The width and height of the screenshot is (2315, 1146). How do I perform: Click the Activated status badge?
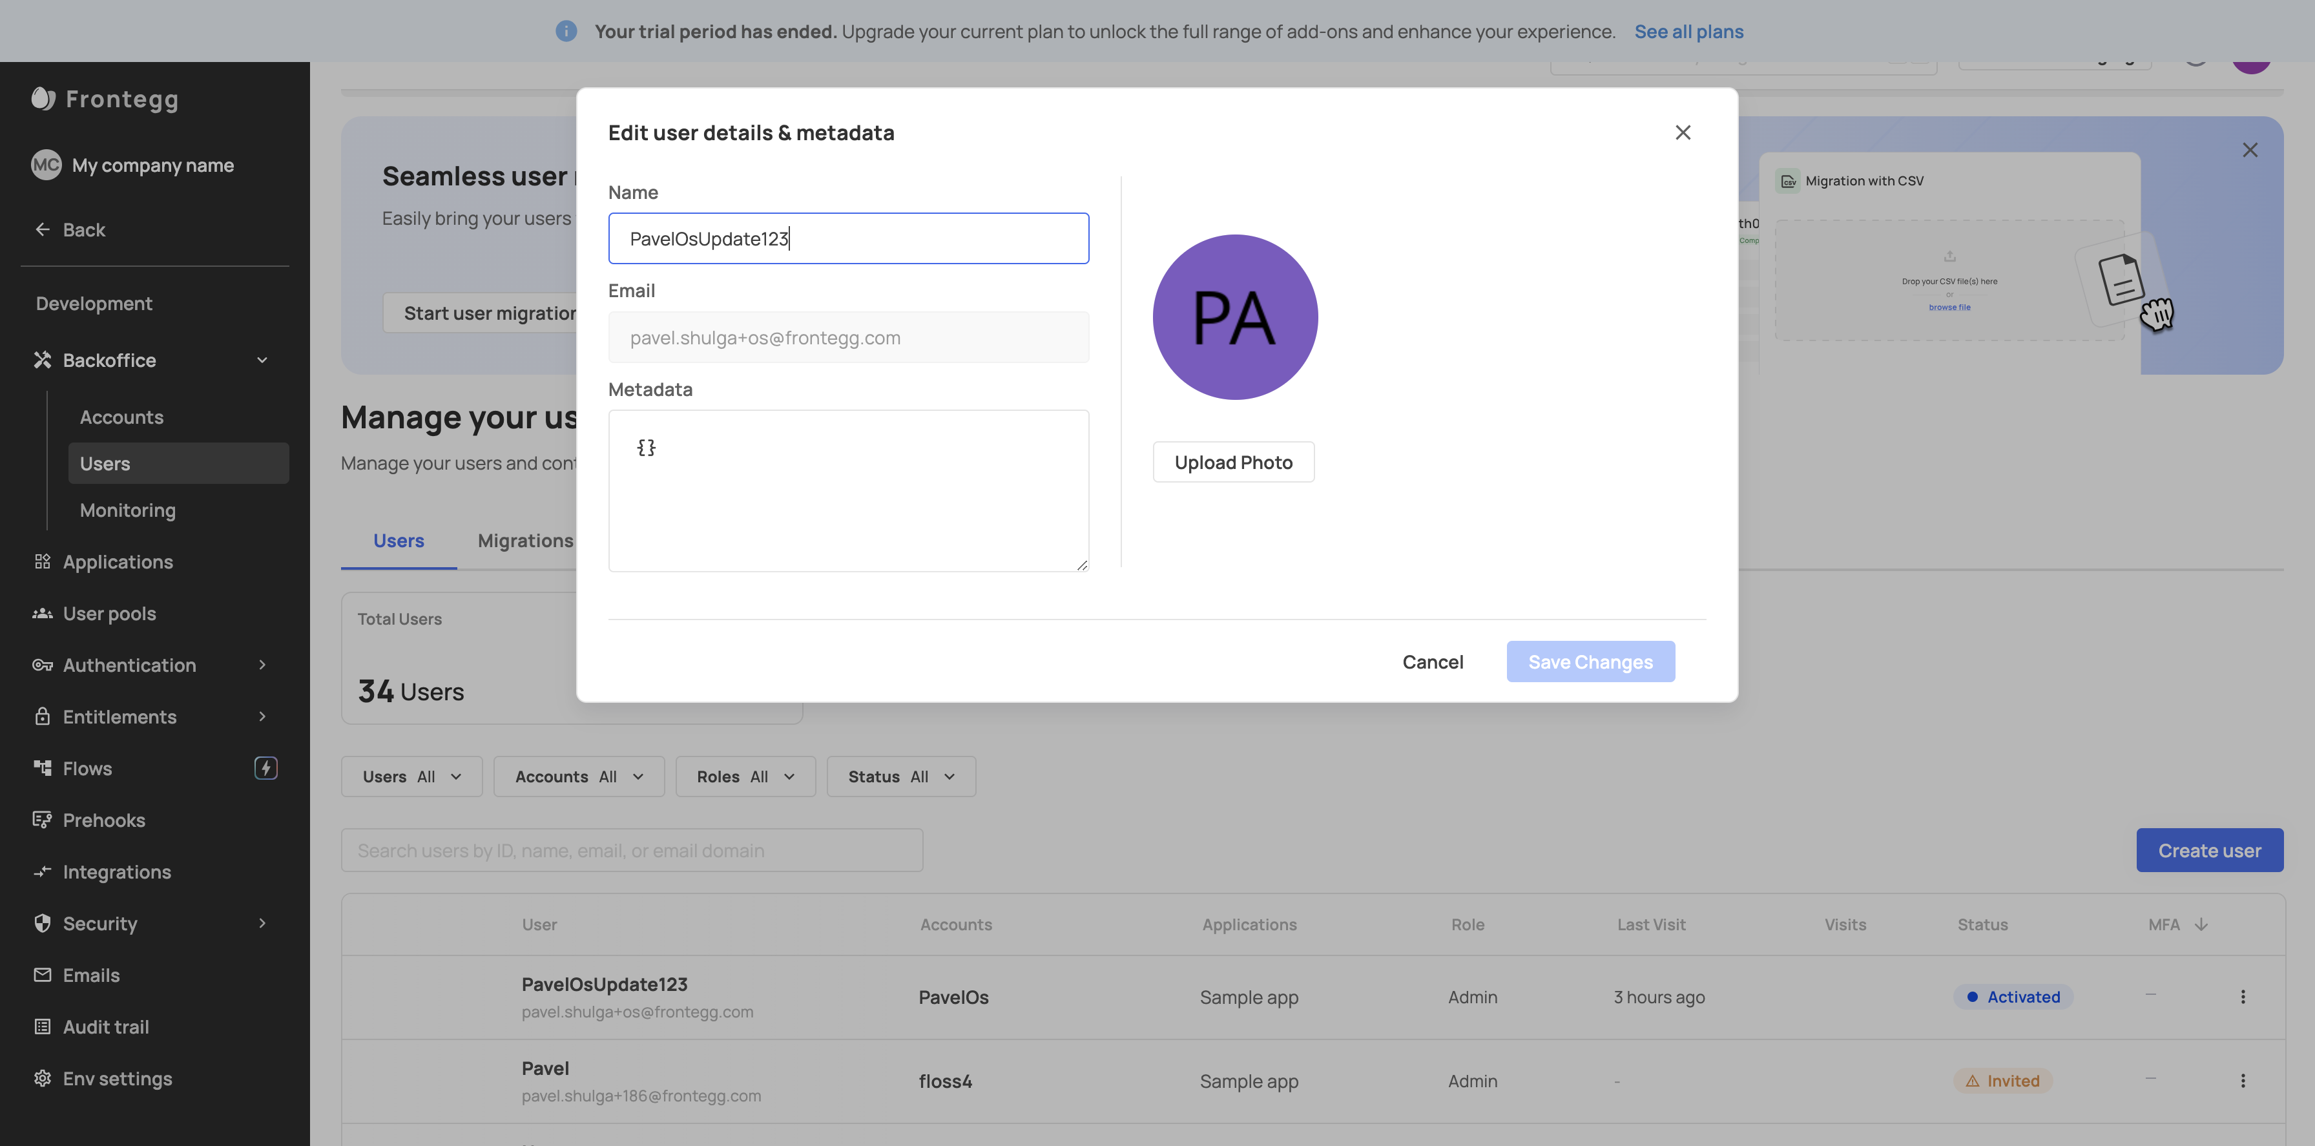[2013, 996]
